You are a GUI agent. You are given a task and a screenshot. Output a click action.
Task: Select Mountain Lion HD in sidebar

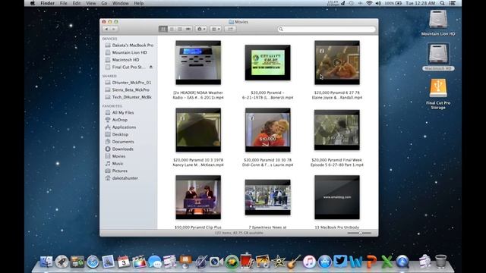coord(129,52)
